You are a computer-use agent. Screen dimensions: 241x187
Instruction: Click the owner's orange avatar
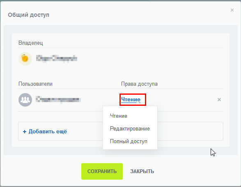click(25, 59)
